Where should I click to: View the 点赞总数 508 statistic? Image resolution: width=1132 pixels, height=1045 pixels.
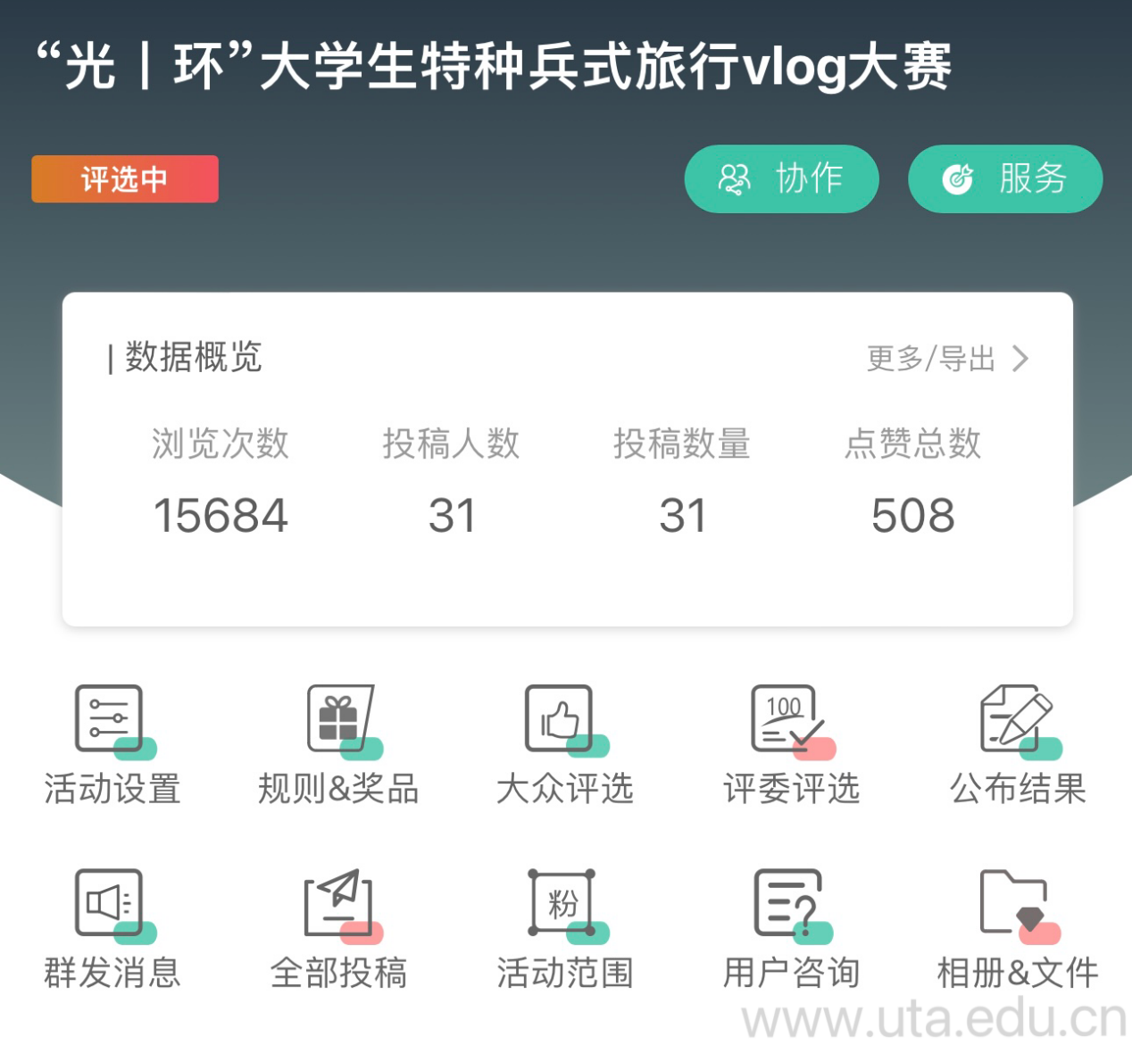coord(912,515)
